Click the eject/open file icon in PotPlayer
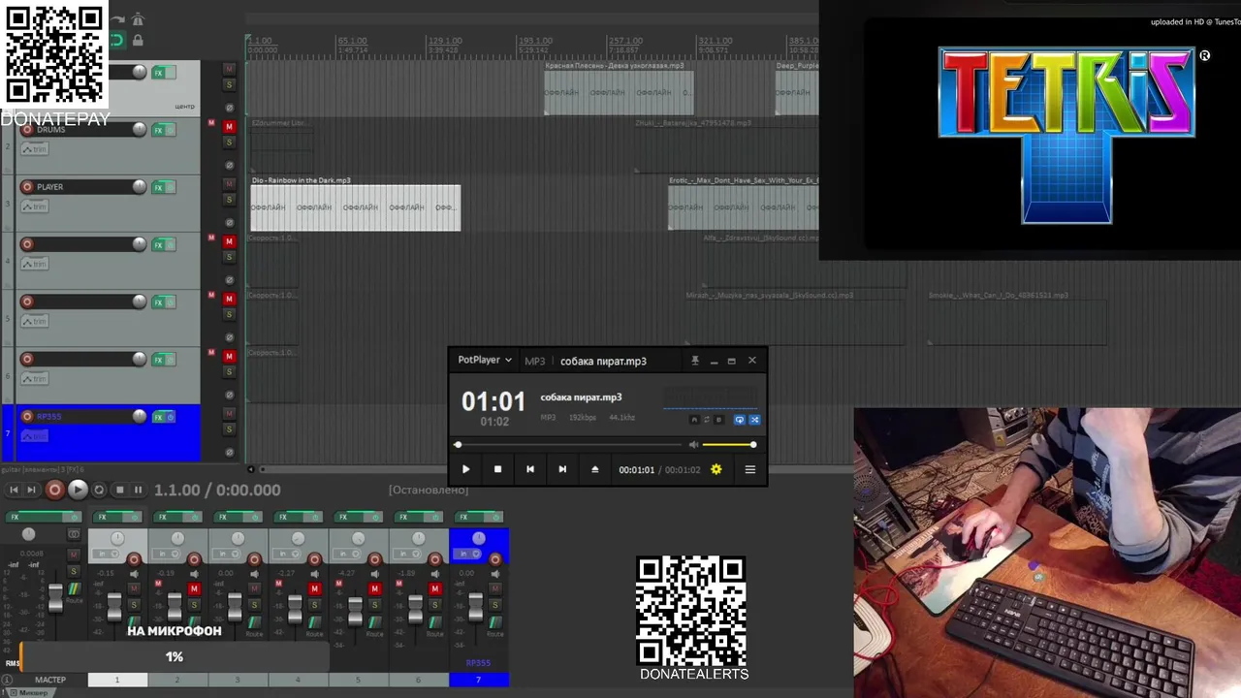 click(x=595, y=469)
